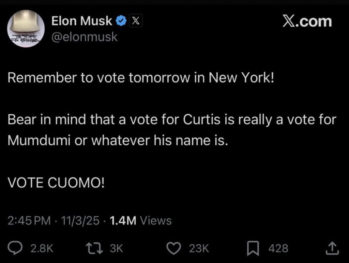The image size is (349, 263).
Task: Like the tweet with the heart icon
Action: tap(176, 248)
